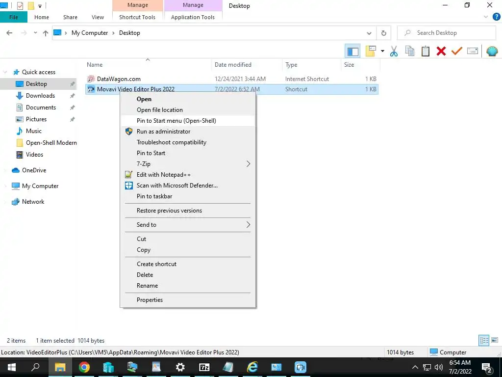502x377 pixels.
Task: Click the envelope Email toolbar icon
Action: 473,51
